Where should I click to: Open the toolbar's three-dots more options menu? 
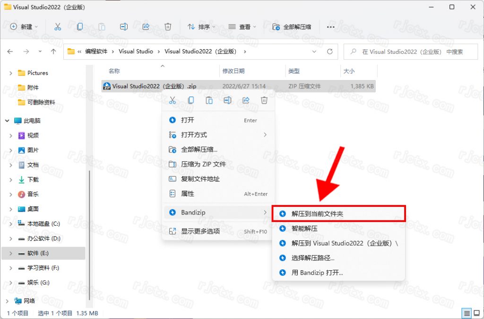pyautogui.click(x=330, y=27)
